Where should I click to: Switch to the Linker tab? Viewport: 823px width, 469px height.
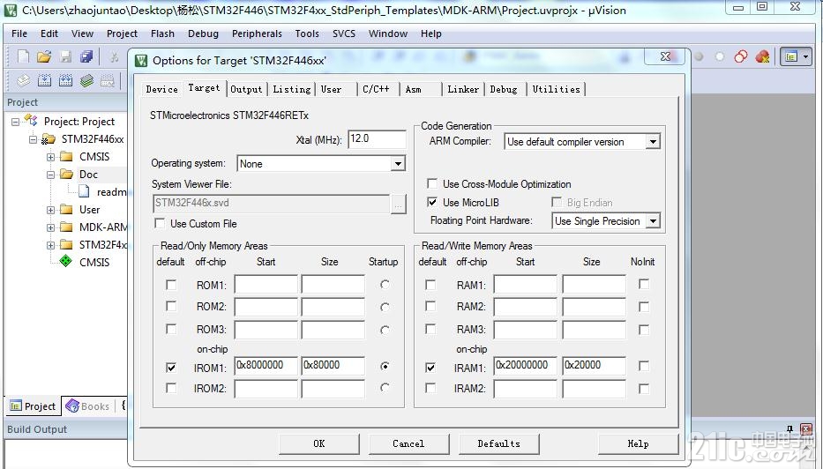[x=463, y=89]
